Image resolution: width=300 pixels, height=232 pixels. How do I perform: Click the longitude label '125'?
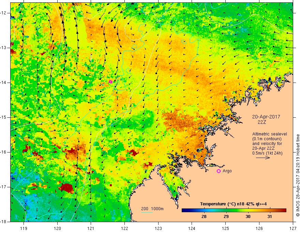click(226, 228)
